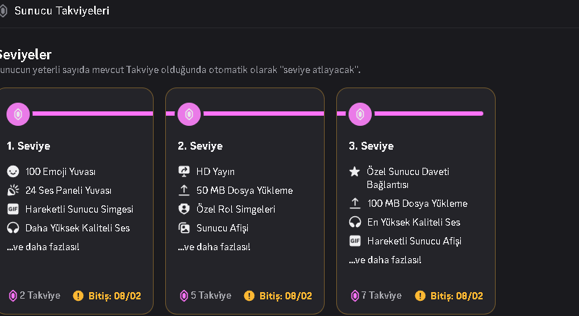Click the smiley icon beside 100 Emoji Yuvası
The image size is (579, 316).
pos(13,171)
